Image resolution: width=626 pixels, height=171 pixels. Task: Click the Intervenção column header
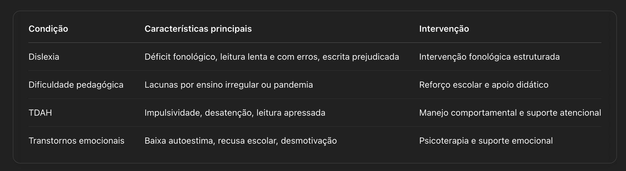[444, 29]
